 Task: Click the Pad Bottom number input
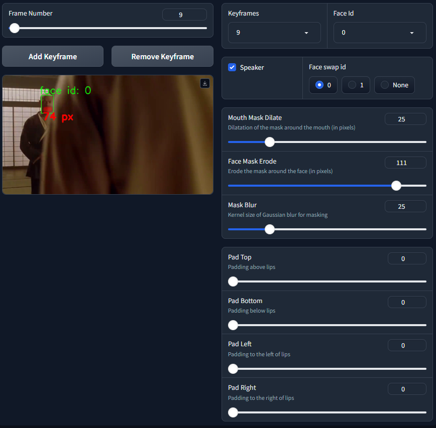point(406,302)
